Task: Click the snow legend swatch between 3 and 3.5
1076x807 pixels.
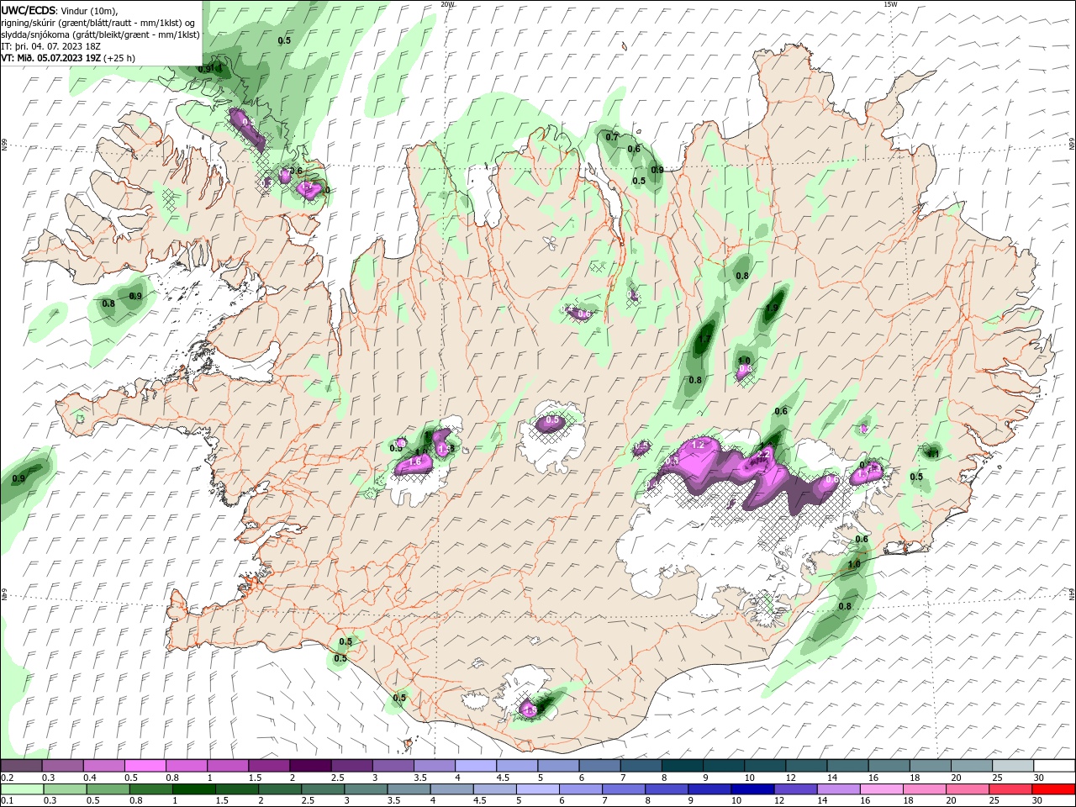Action: [393, 766]
